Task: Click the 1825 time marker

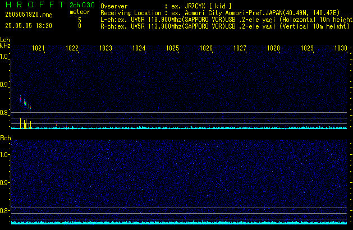Action: pyautogui.click(x=172, y=48)
